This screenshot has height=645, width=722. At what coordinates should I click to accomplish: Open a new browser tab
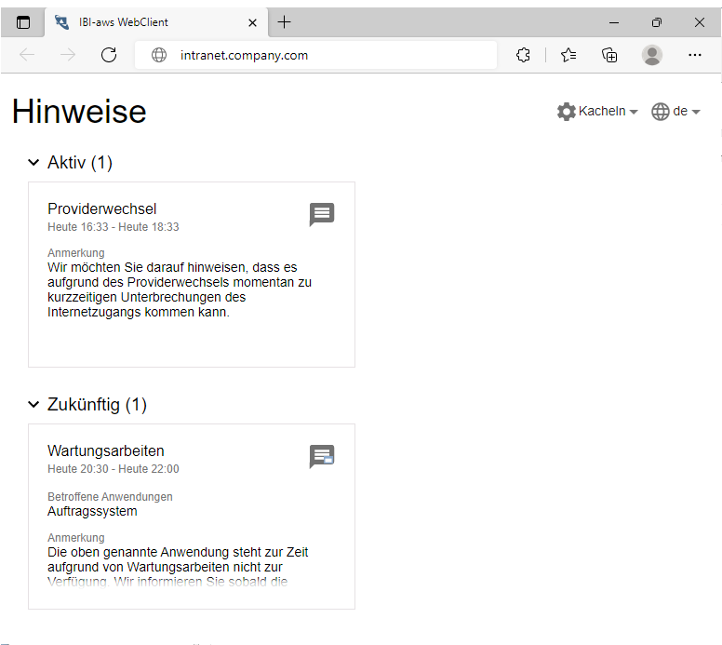pos(285,22)
